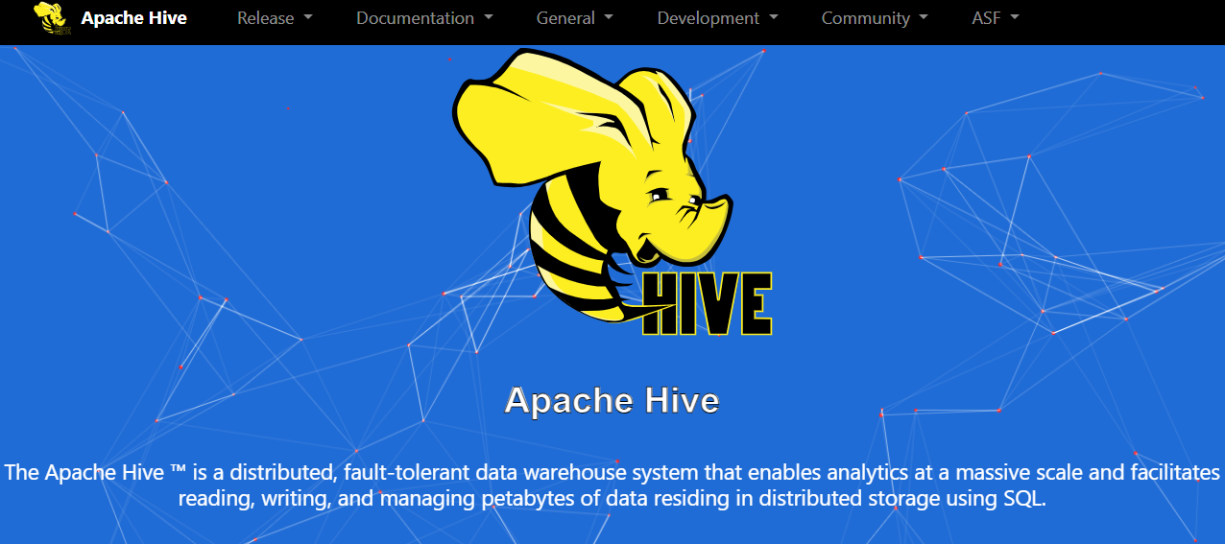This screenshot has height=544, width=1225.
Task: Open the ASF menu
Action: (986, 18)
